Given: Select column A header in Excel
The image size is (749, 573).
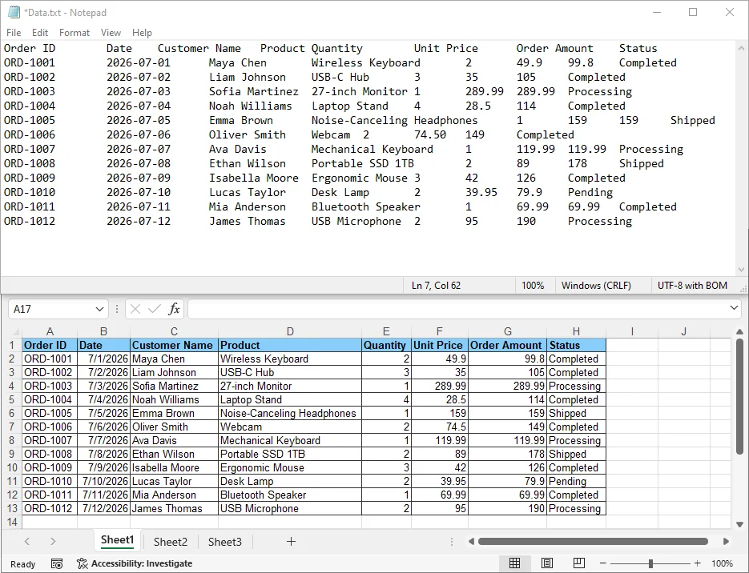Looking at the screenshot, I should coord(50,331).
